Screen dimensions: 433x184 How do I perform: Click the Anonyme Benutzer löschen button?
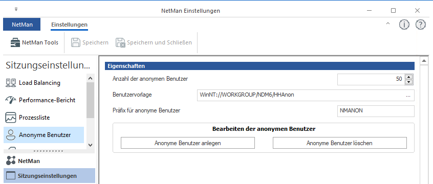[x=340, y=143]
